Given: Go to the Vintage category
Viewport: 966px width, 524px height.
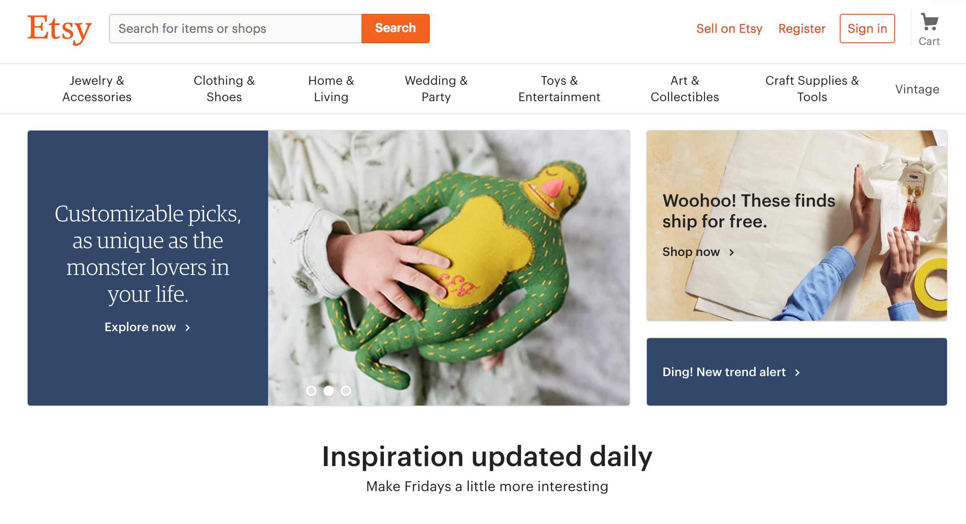Looking at the screenshot, I should coord(917,89).
